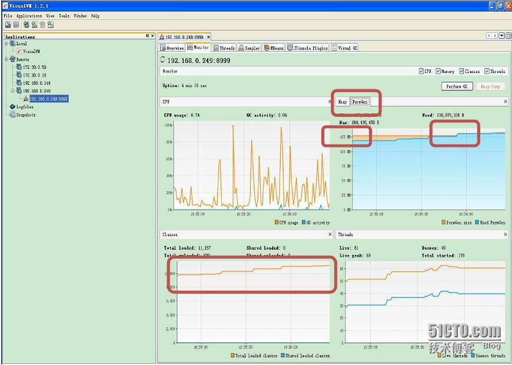Open the Window menu
This screenshot has width=512, height=365.
tap(80, 16)
